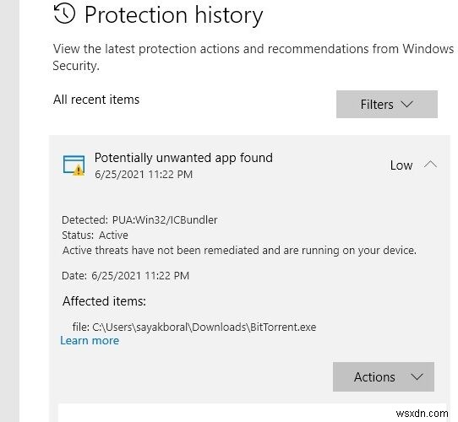Click the potentially unwanted app warning icon
The image size is (458, 422).
pyautogui.click(x=74, y=165)
